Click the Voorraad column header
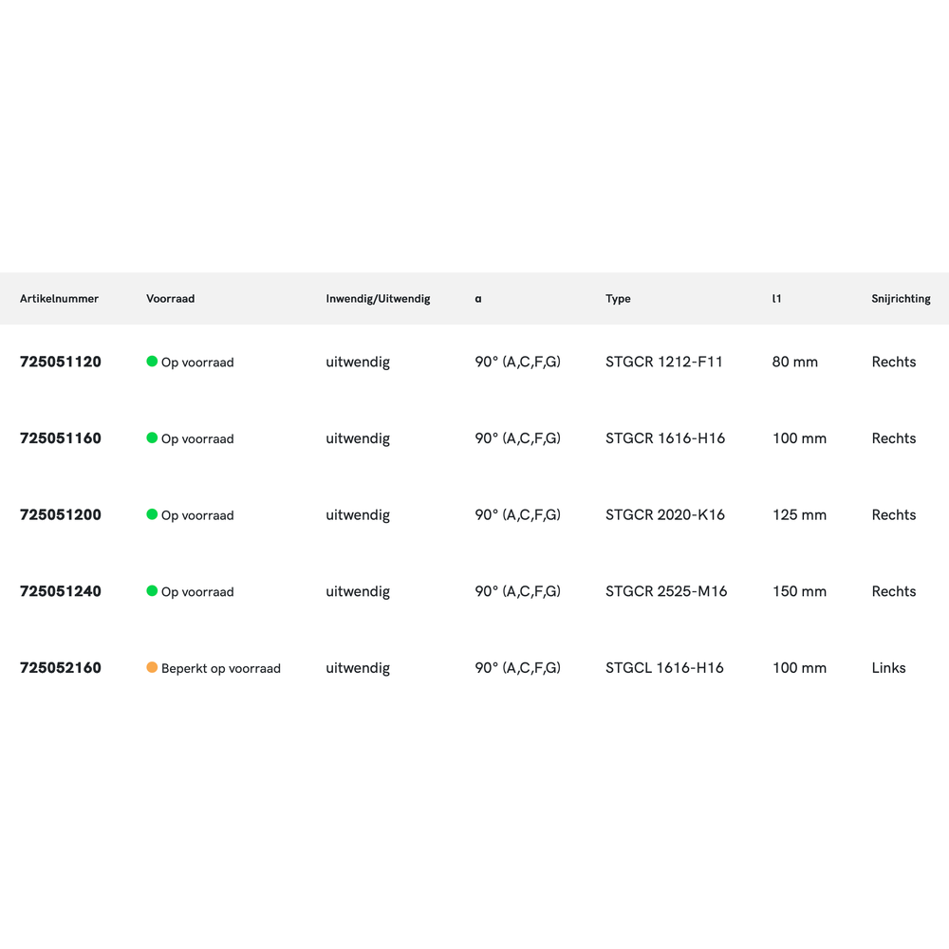The image size is (949, 949). (x=170, y=299)
